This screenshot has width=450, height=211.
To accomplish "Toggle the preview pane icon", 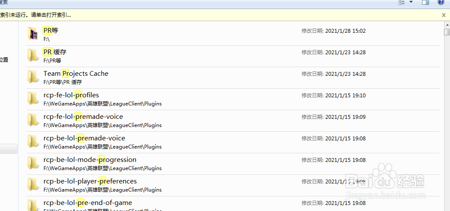I will pos(425,2).
